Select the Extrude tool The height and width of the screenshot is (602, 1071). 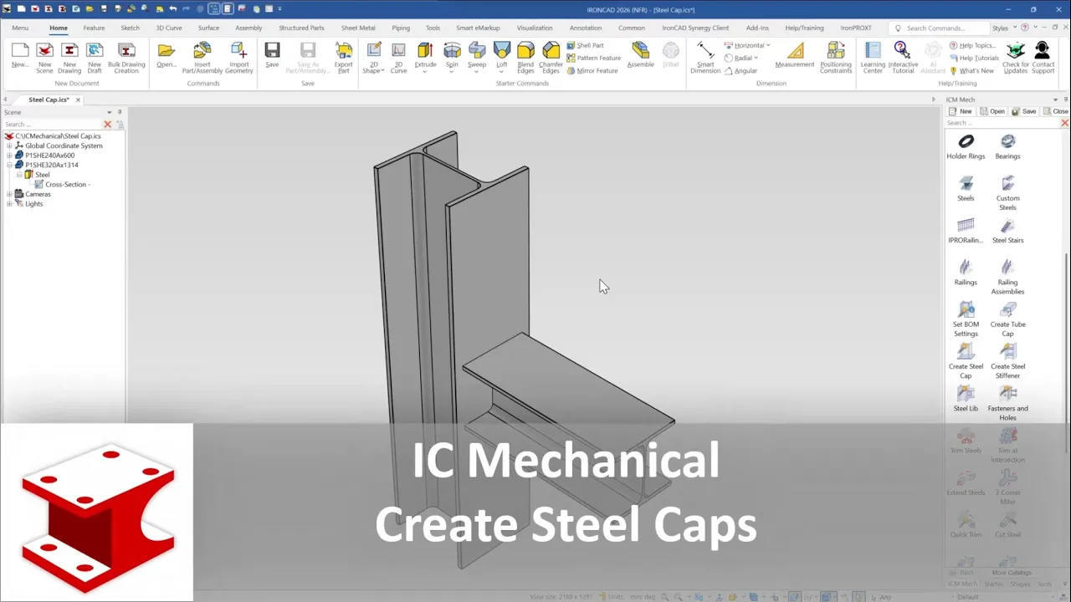tap(425, 57)
